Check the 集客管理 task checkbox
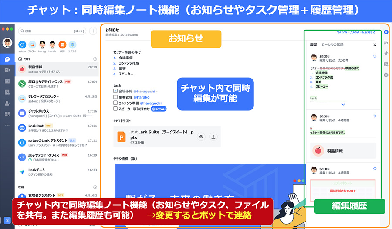Image resolution: width=392 pixels, height=229 pixels. point(115,97)
